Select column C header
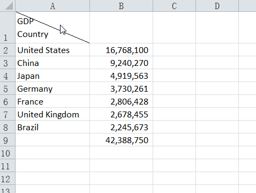This screenshot has height=193, width=256. (174, 6)
